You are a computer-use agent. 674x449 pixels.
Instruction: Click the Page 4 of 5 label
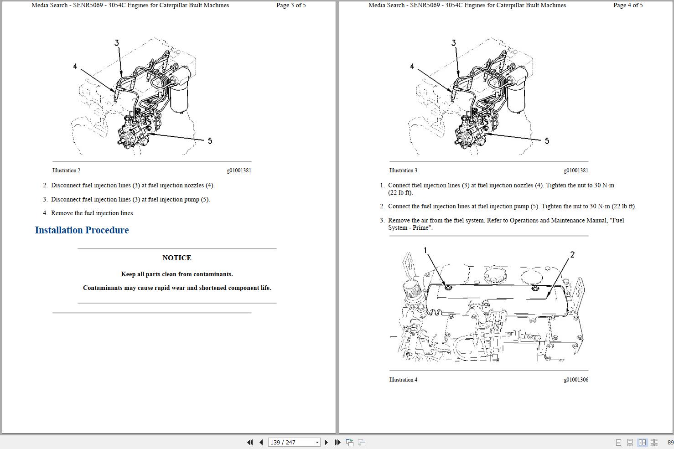pyautogui.click(x=628, y=5)
